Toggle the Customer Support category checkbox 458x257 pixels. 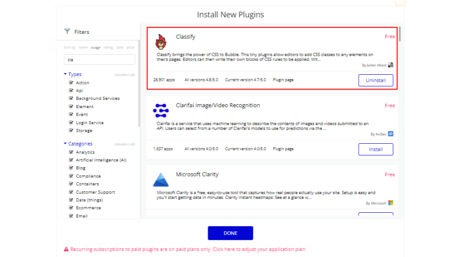pyautogui.click(x=71, y=192)
